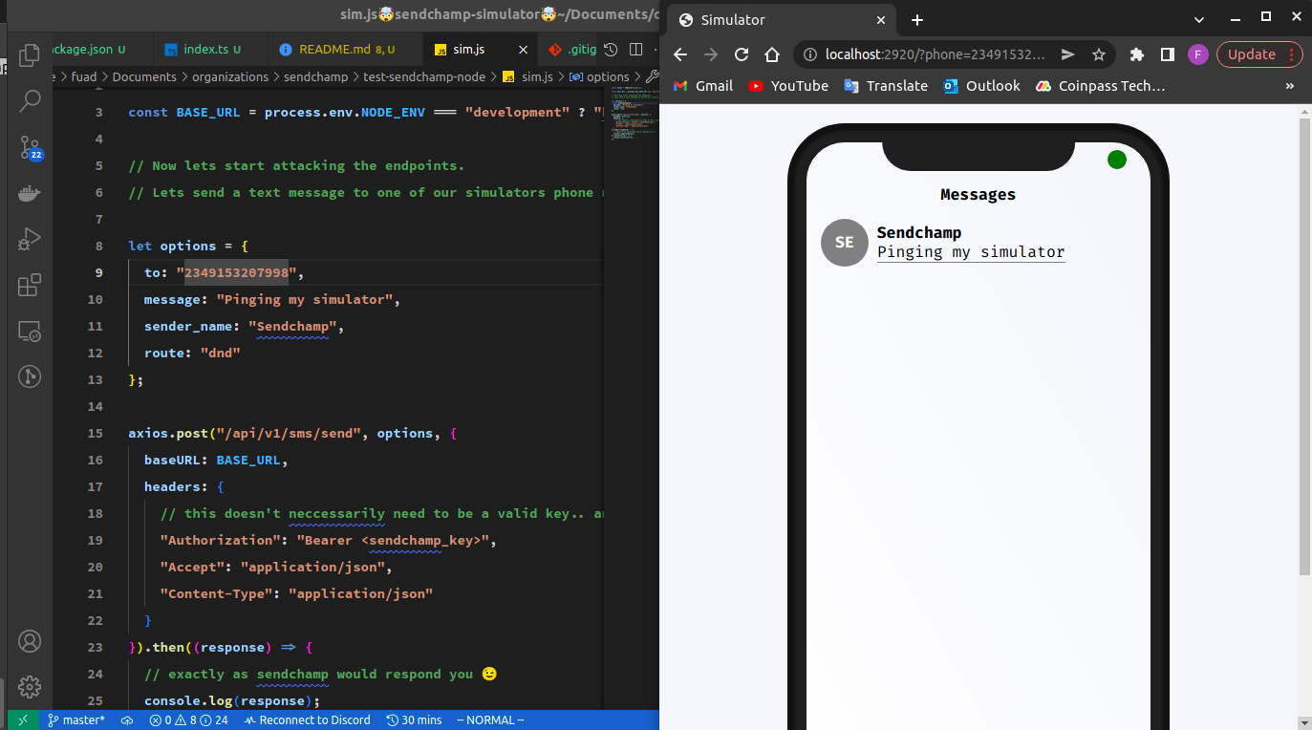Open the fuad breadcrumb folder
The height and width of the screenshot is (730, 1312).
[x=84, y=76]
